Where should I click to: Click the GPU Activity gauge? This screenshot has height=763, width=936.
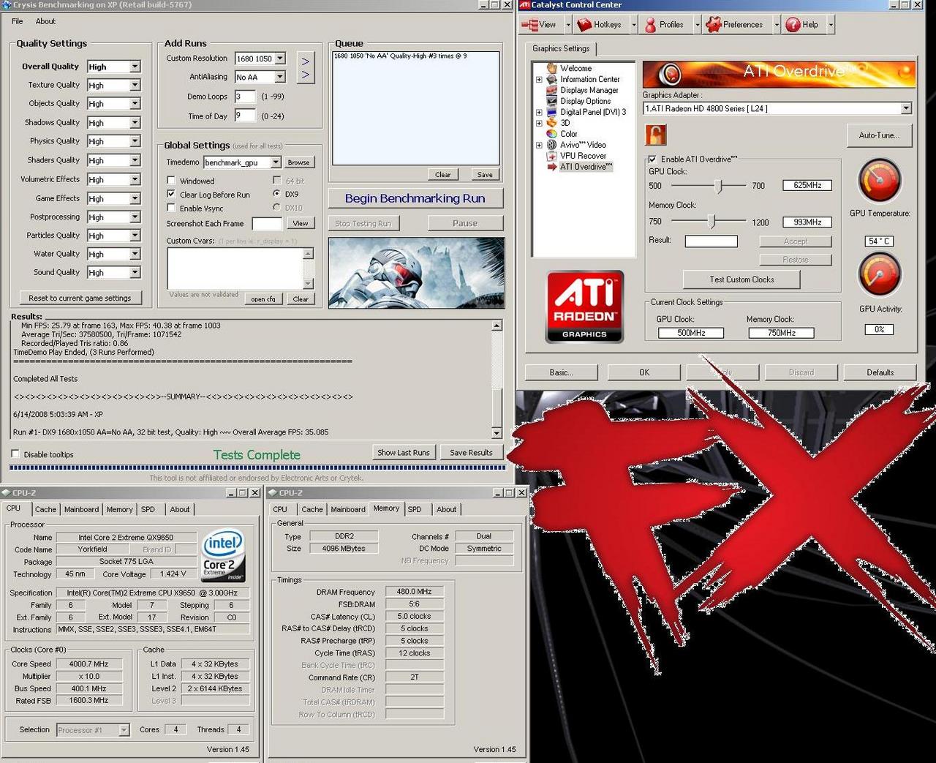tap(879, 274)
